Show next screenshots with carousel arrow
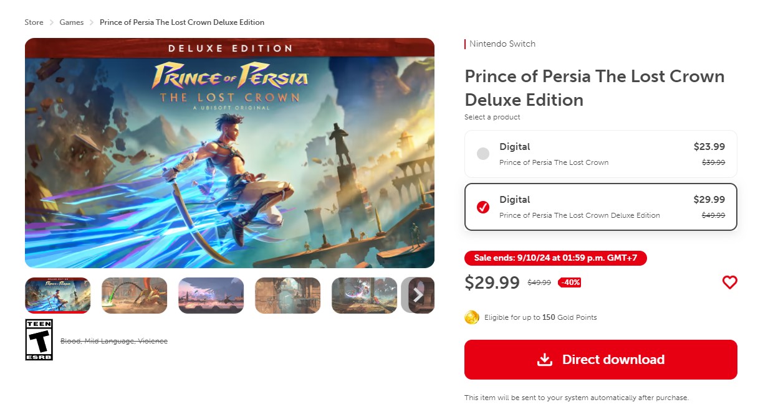 (418, 295)
